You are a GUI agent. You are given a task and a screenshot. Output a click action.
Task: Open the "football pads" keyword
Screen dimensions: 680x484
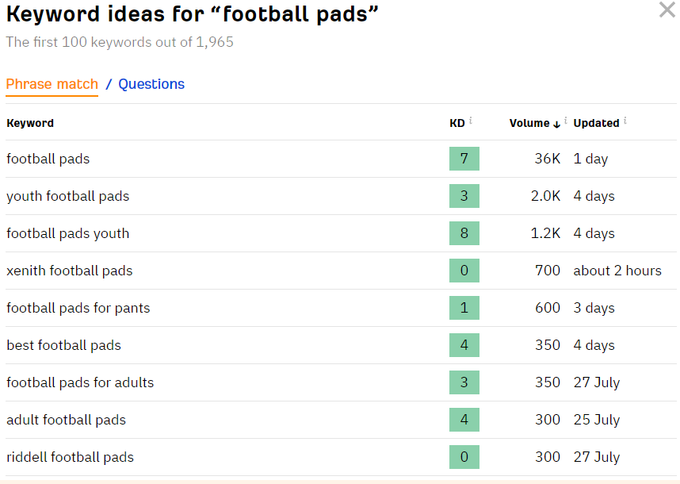pyautogui.click(x=48, y=159)
